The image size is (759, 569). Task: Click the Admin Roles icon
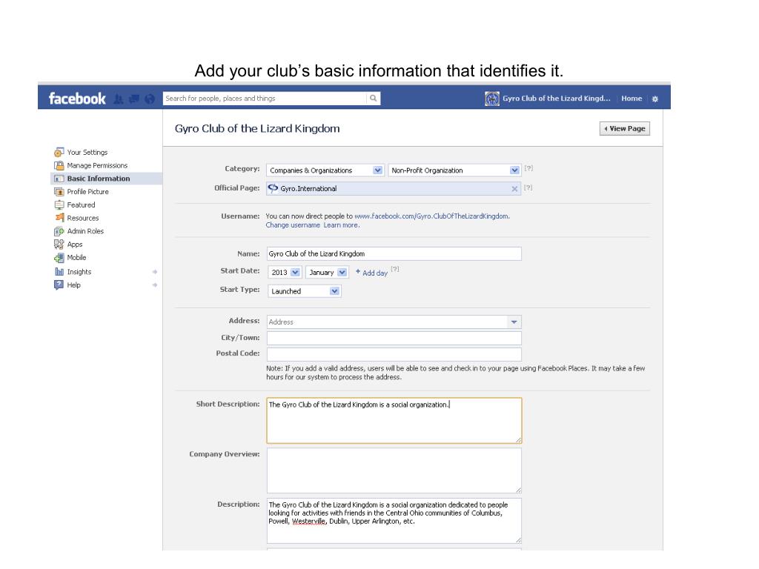tap(59, 231)
